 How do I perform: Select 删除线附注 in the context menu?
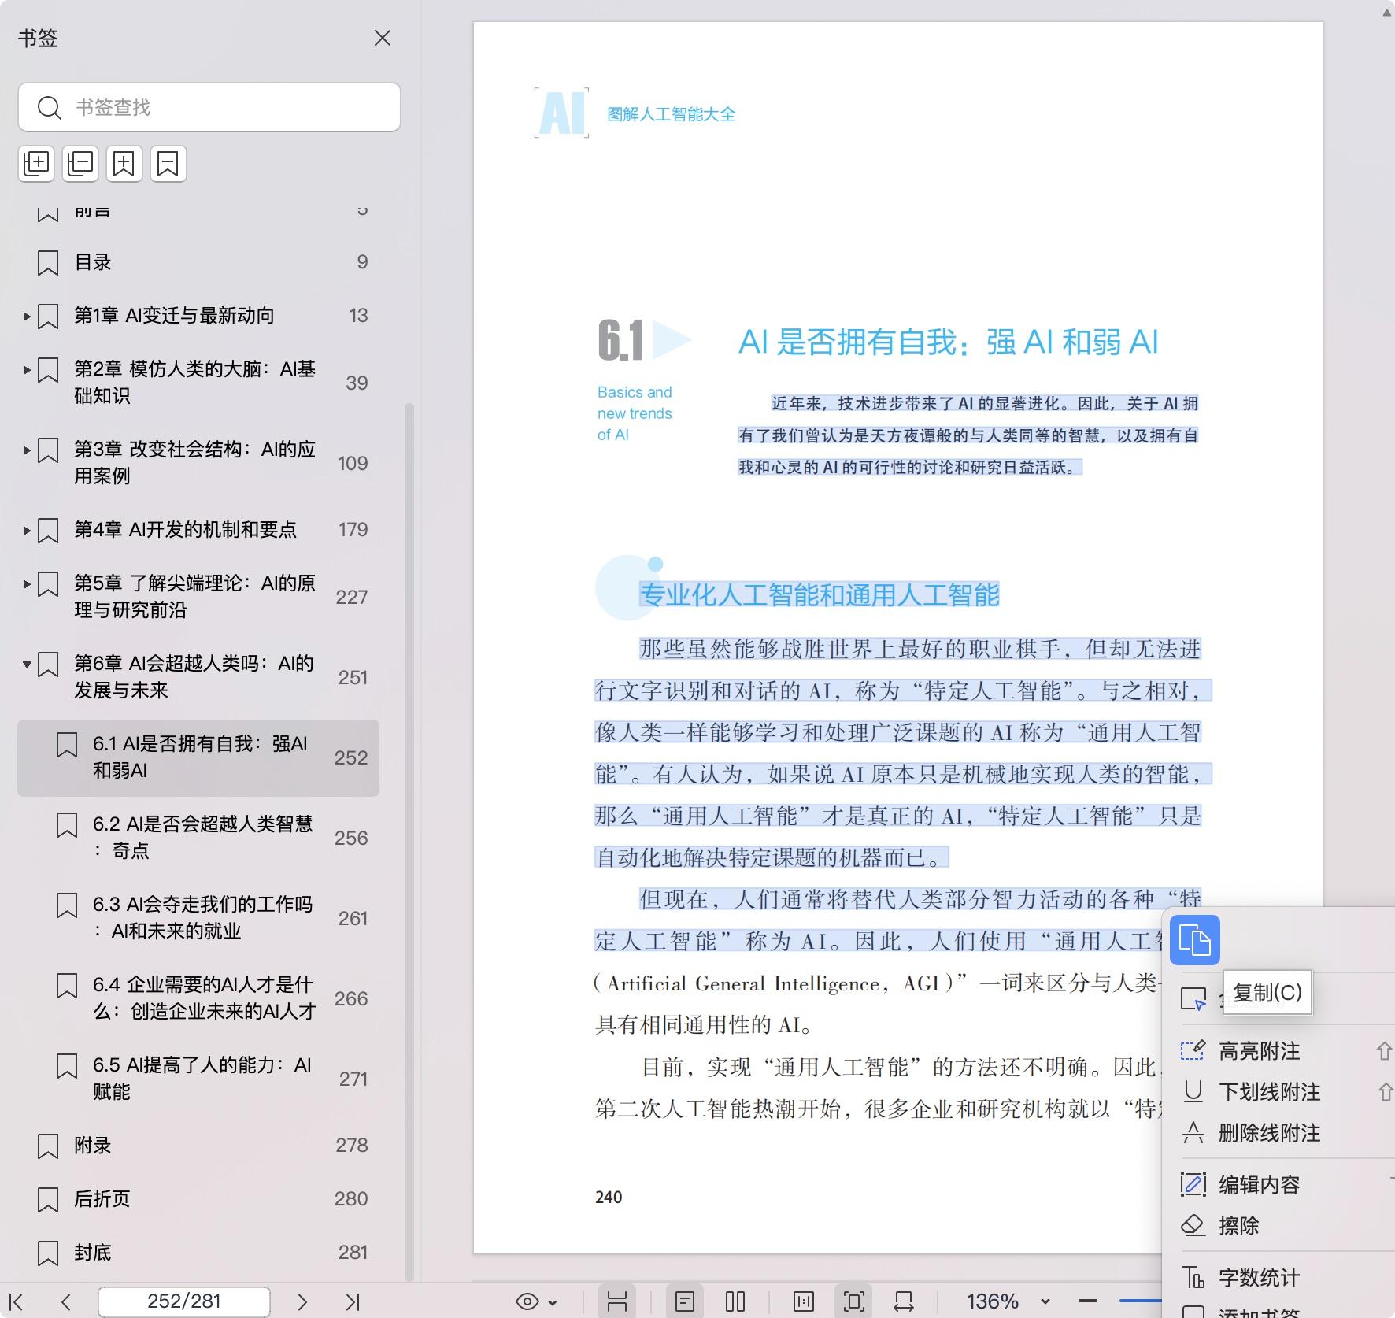tap(1269, 1133)
